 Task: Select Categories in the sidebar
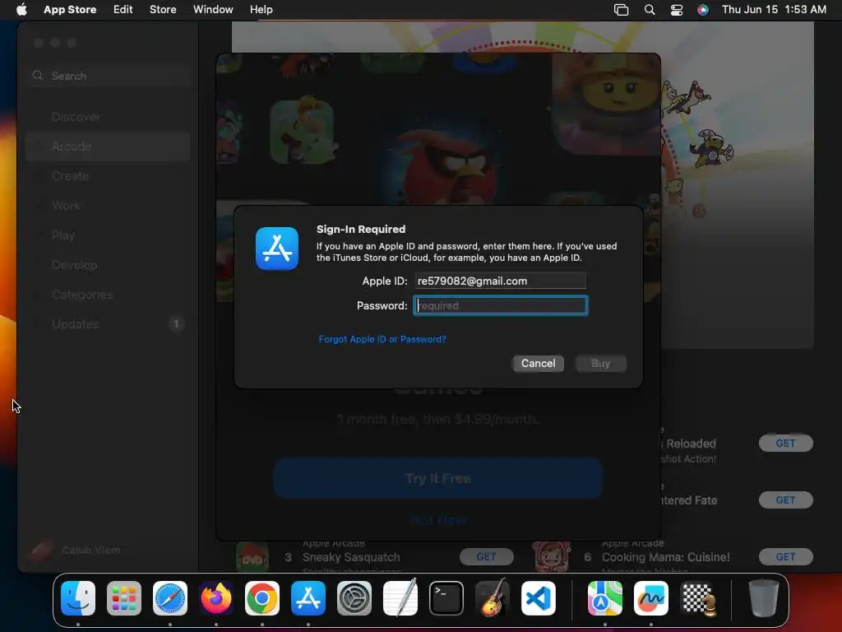[108, 294]
